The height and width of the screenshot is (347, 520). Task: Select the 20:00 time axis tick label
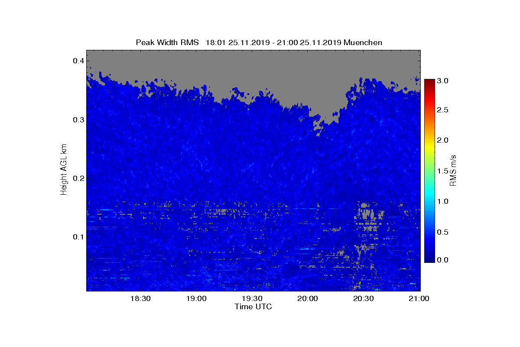point(308,298)
